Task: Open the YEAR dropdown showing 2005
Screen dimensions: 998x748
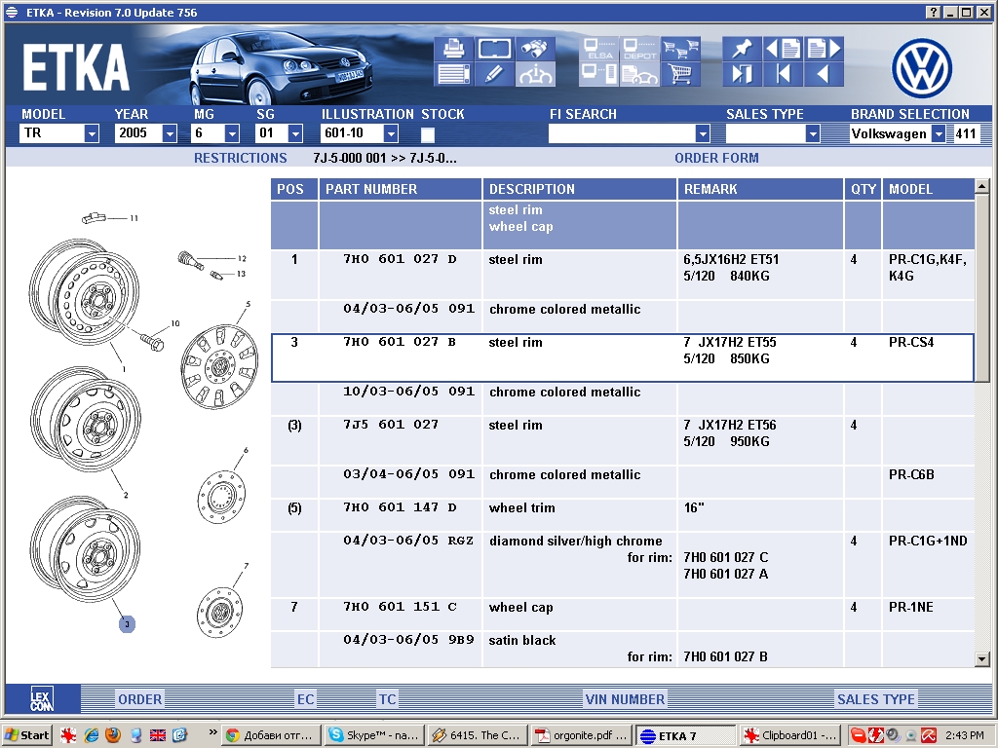Action: (x=170, y=134)
